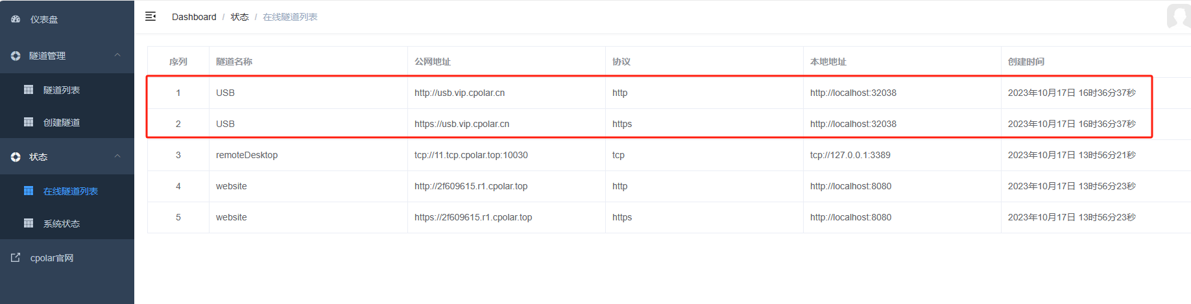Click the status section circle icon
This screenshot has height=304, width=1191.
(x=16, y=157)
